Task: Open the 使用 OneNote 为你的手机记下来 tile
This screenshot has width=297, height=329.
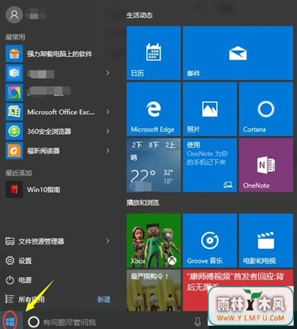Action: 210,165
